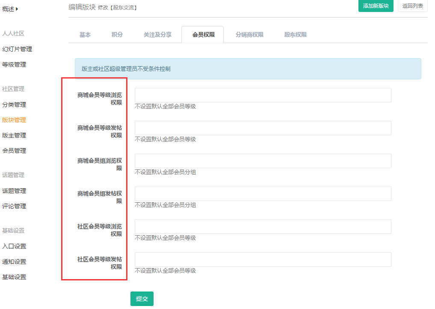The height and width of the screenshot is (309, 435).
Task: Go to 分类管理 page
Action: click(14, 105)
